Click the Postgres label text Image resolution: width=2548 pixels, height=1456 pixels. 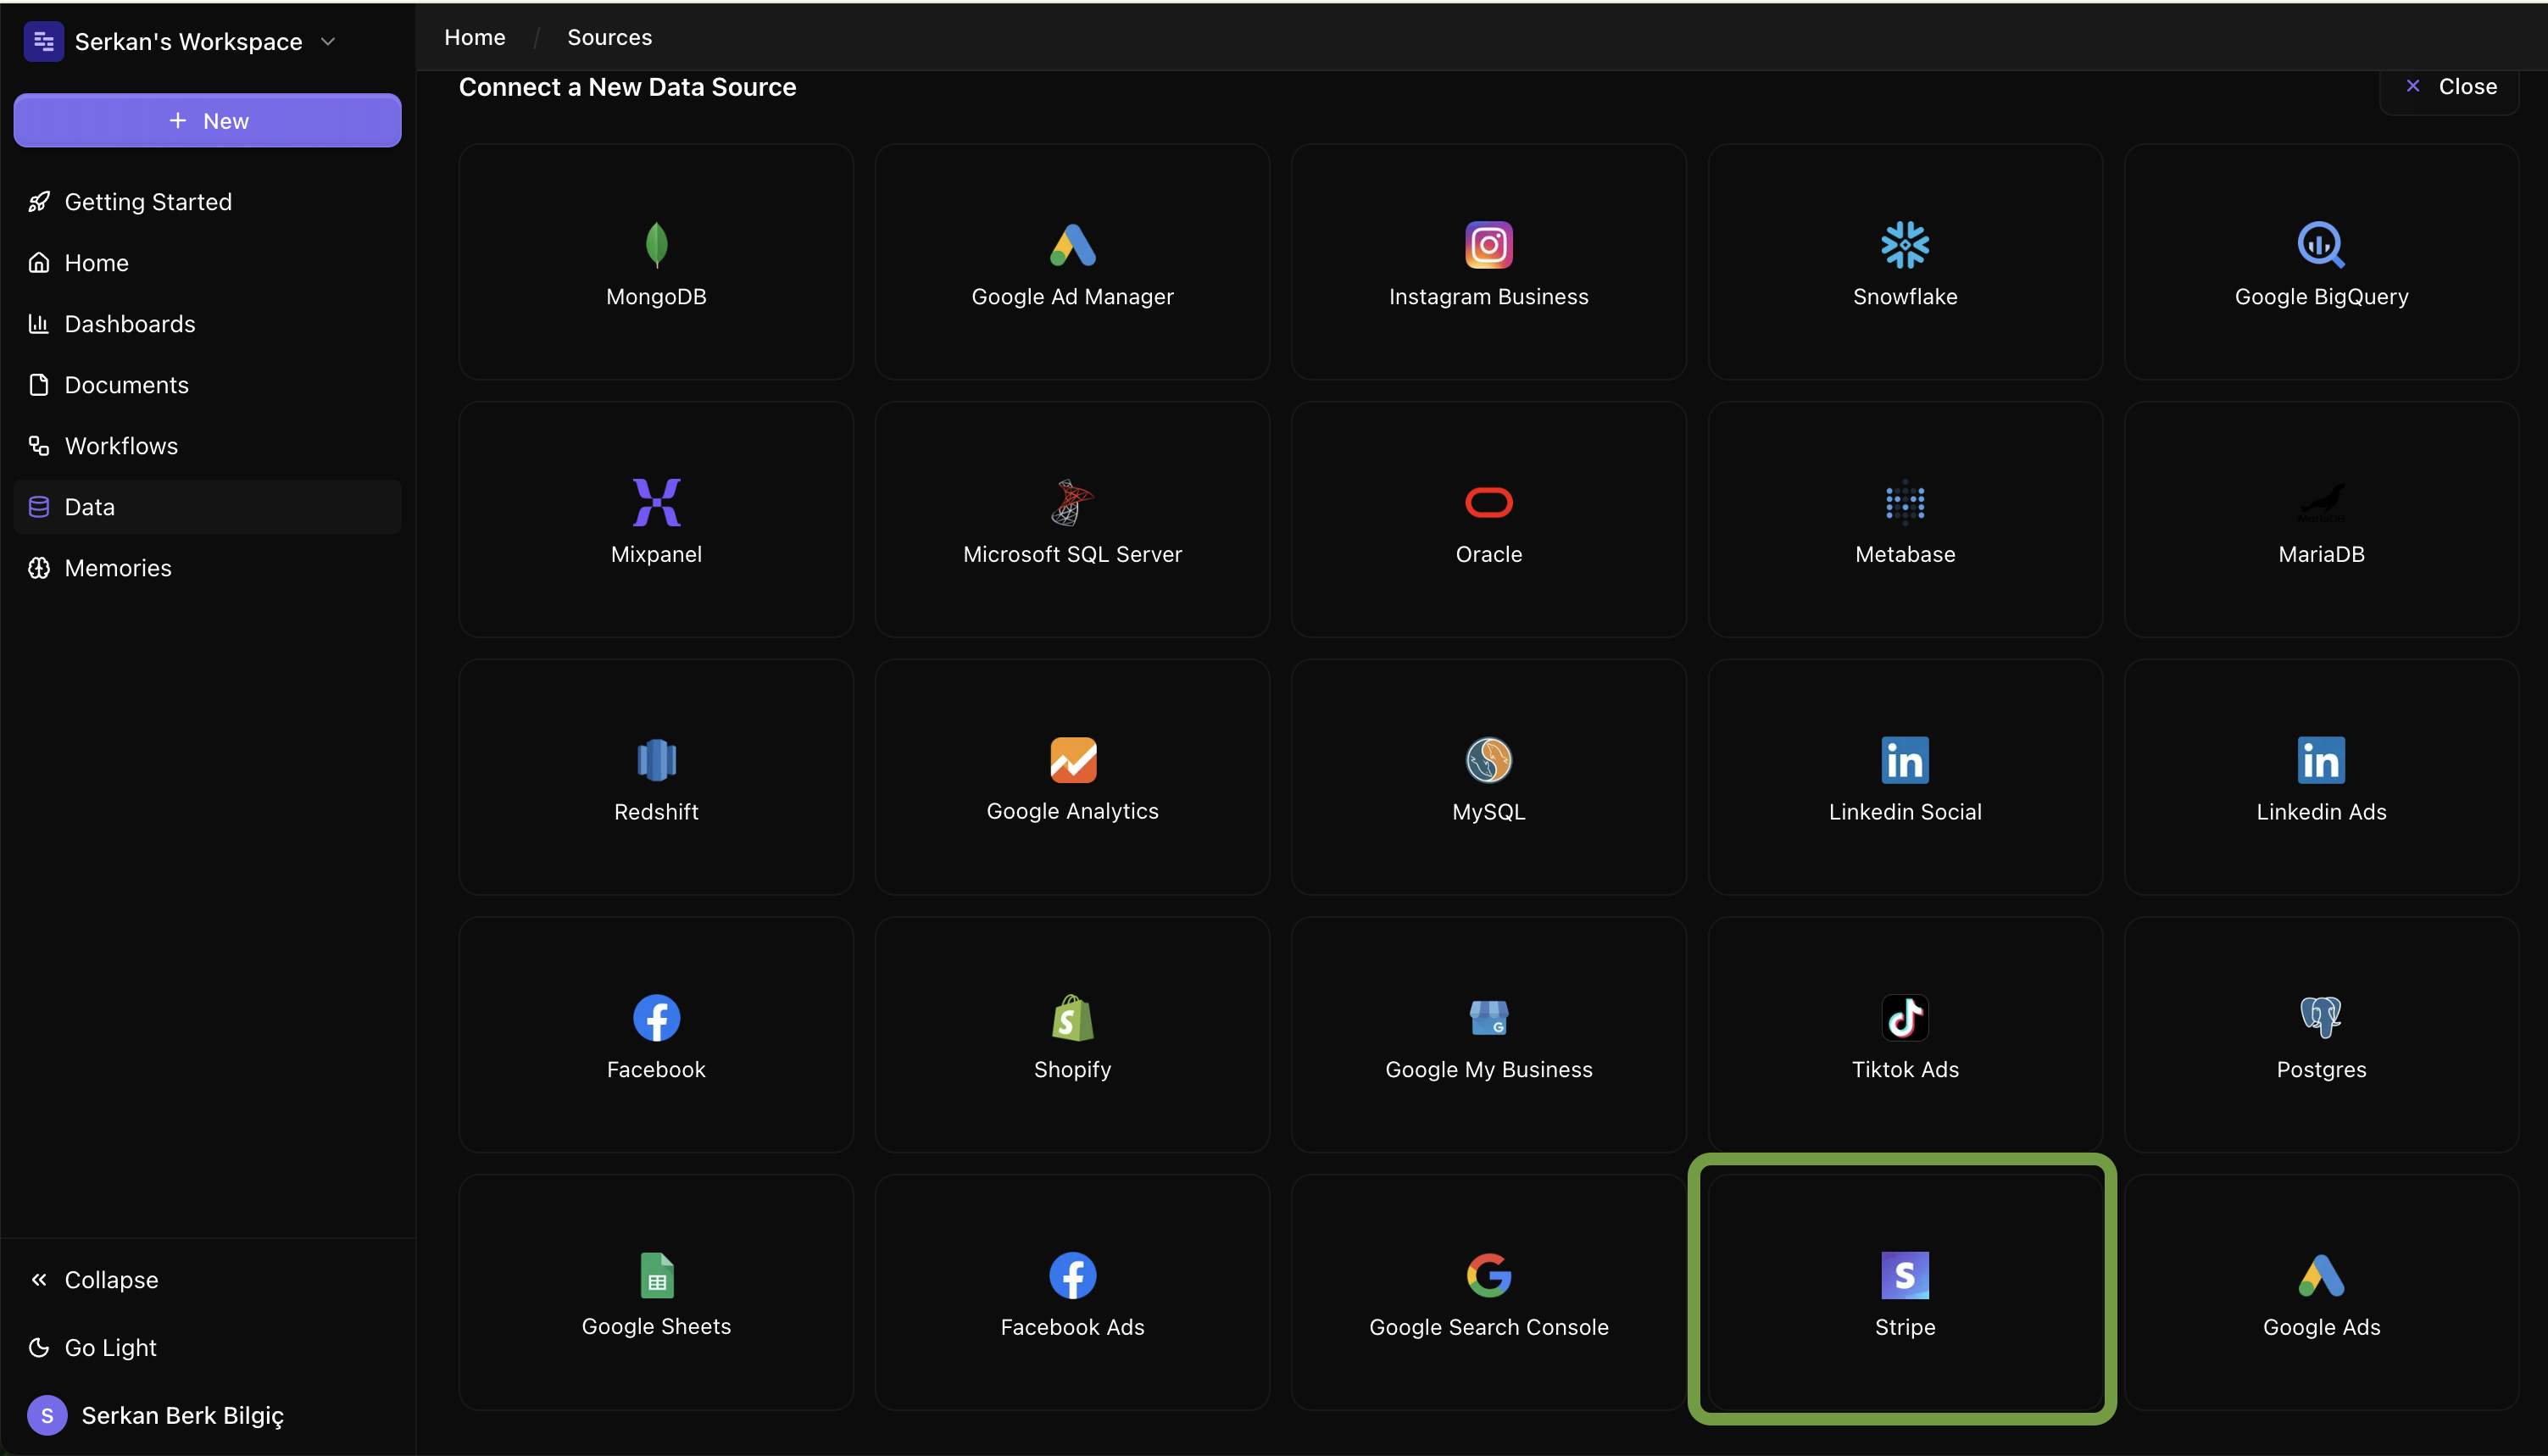2320,1069
